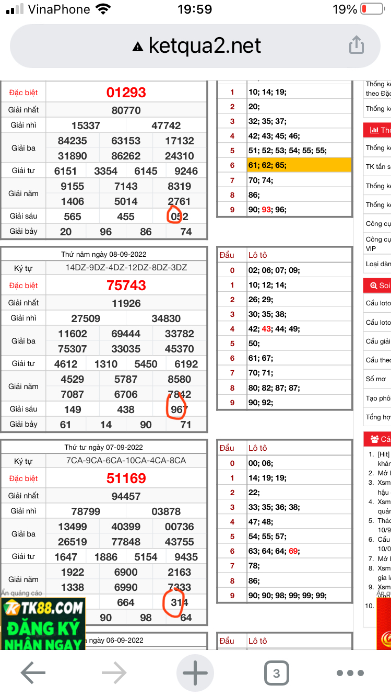Screen dimensions: 391x696
Task: Tap the browser back arrow
Action: tap(33, 672)
